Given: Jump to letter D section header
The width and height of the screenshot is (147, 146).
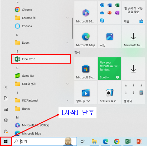Looking at the screenshot, I should 17,35.
